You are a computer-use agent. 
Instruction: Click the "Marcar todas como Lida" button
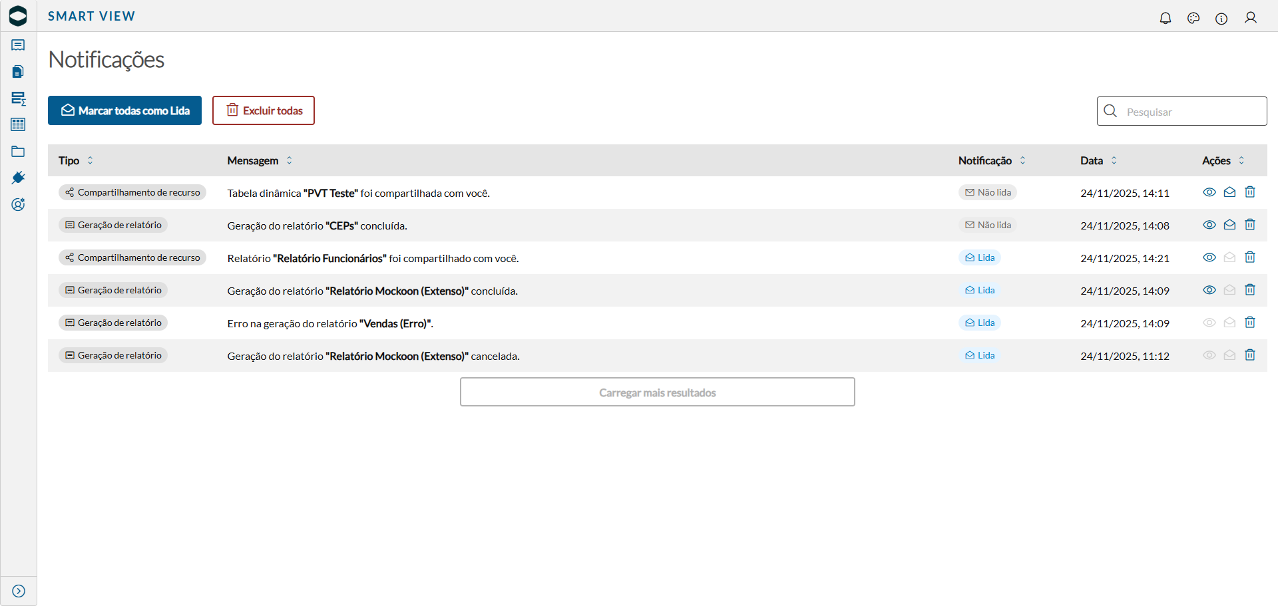(x=124, y=110)
